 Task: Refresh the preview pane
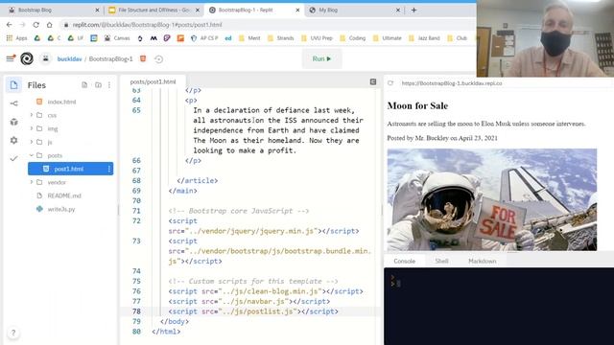point(390,83)
